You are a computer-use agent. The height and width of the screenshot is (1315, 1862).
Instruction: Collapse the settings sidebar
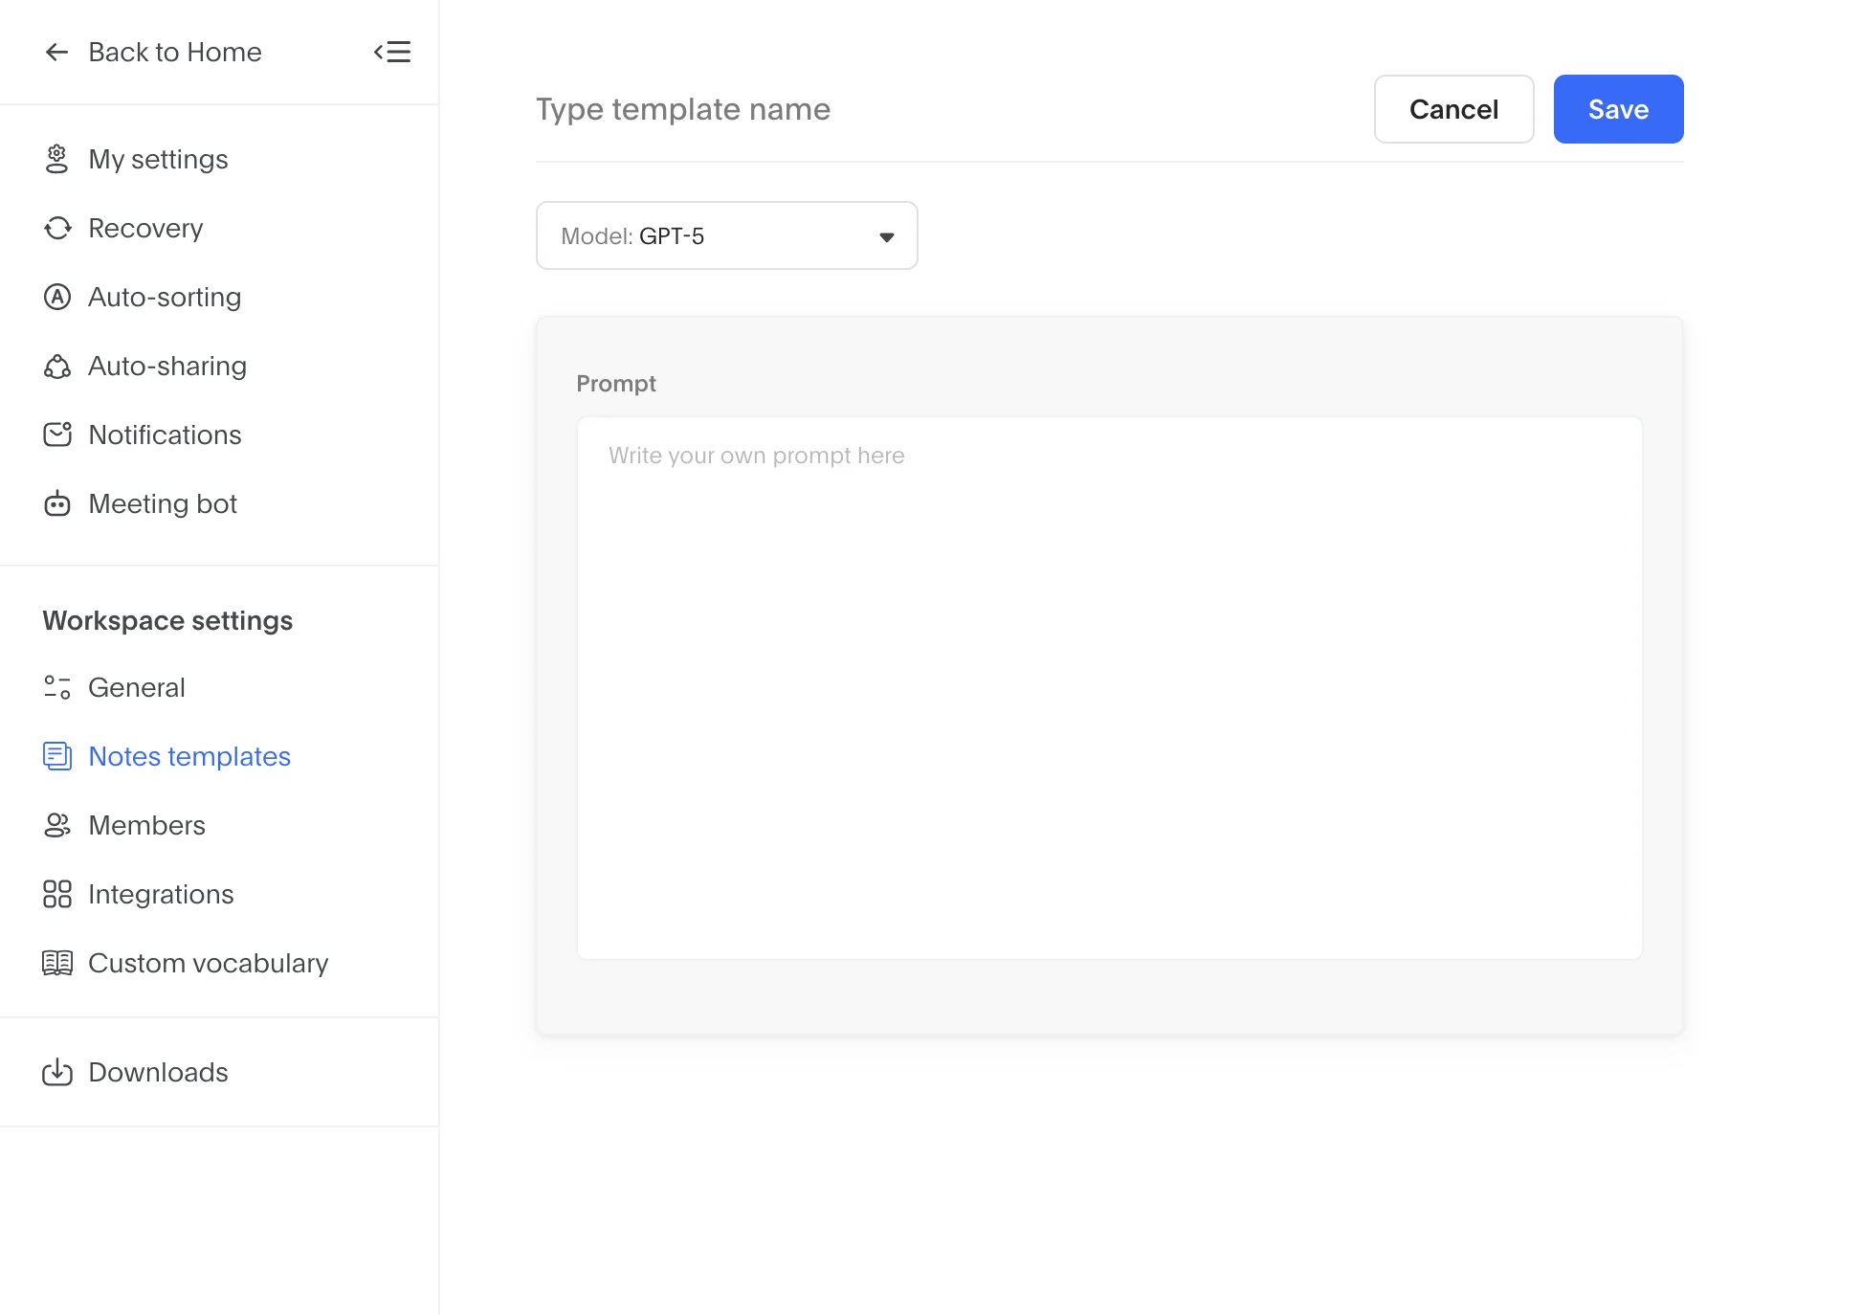[x=392, y=52]
